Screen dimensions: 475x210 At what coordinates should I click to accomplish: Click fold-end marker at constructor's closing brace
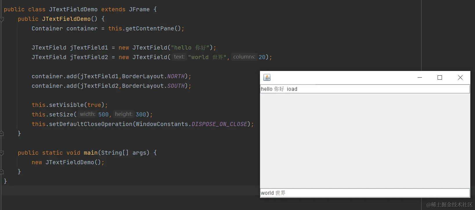click(x=2, y=134)
